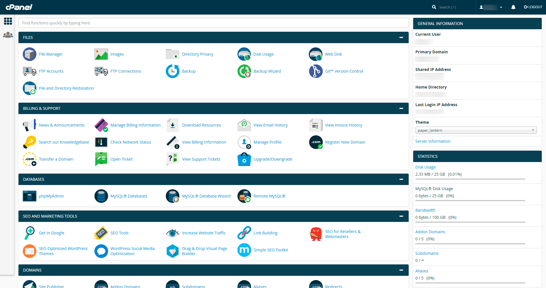Open the File Manager icon
The width and height of the screenshot is (546, 288).
pyautogui.click(x=30, y=54)
